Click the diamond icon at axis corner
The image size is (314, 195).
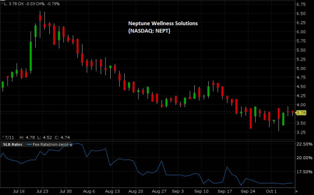[x=296, y=191]
